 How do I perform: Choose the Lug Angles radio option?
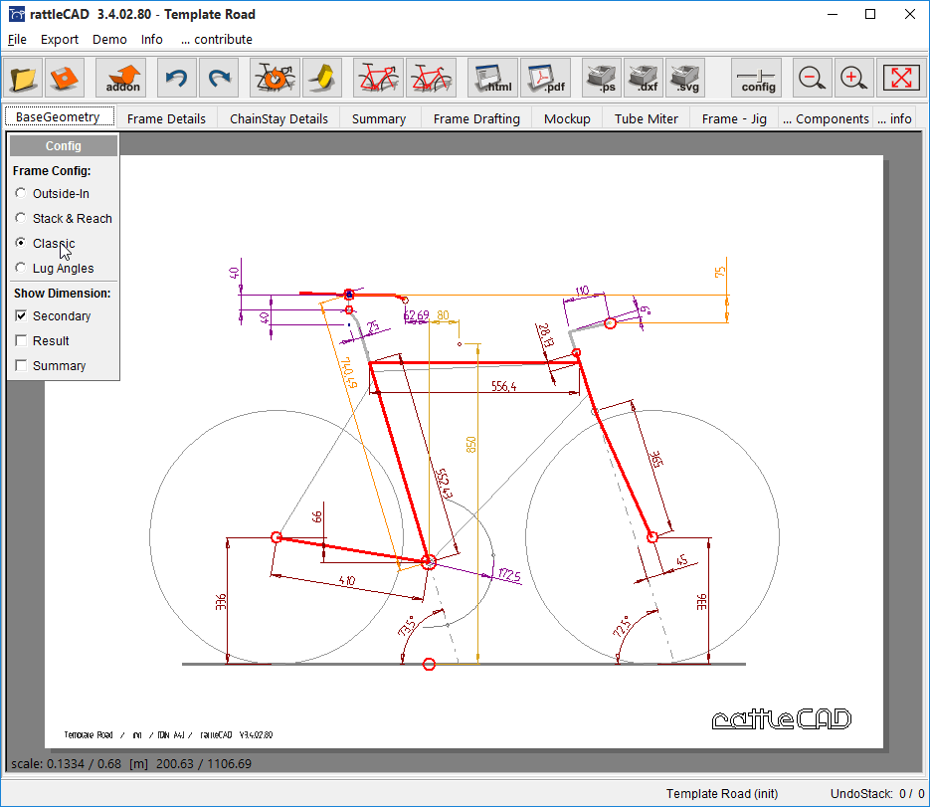(x=21, y=269)
